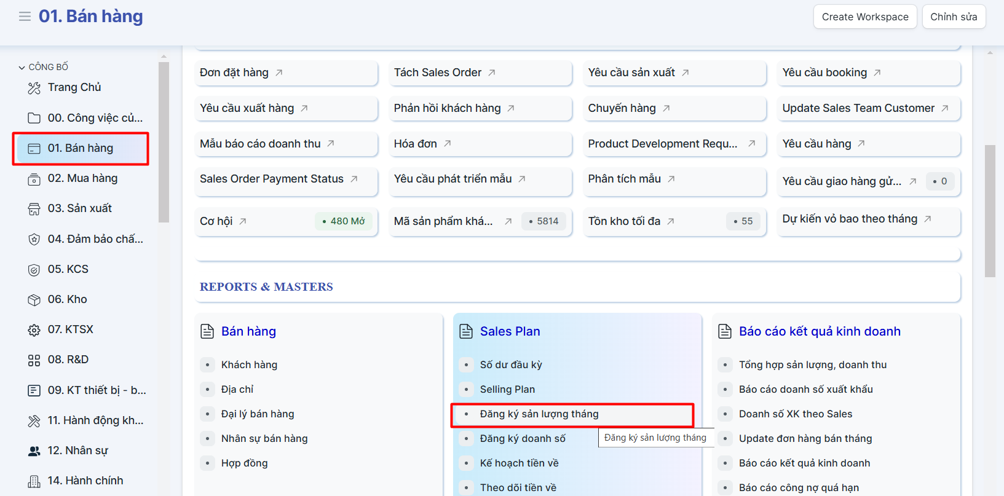This screenshot has height=496, width=1004.
Task: Click the Sales Plan document icon
Action: (466, 331)
